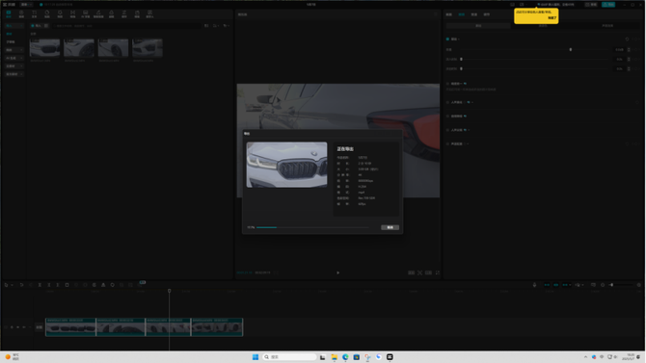Image resolution: width=646 pixels, height=363 pixels.
Task: Open the 贴纸 stickers panel icon
Action: (x=47, y=14)
